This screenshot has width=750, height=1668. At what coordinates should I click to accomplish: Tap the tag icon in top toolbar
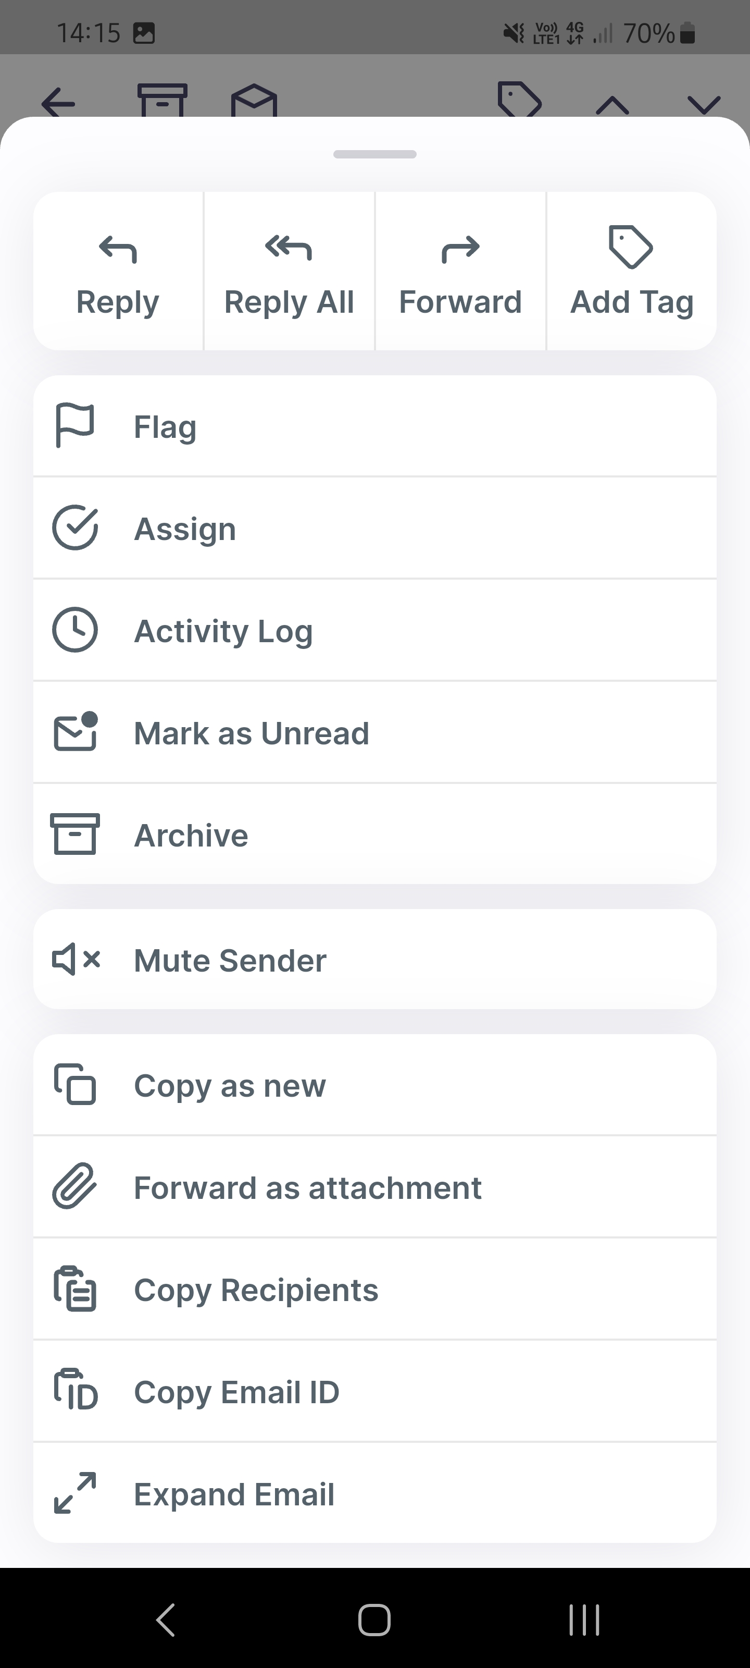pyautogui.click(x=519, y=100)
